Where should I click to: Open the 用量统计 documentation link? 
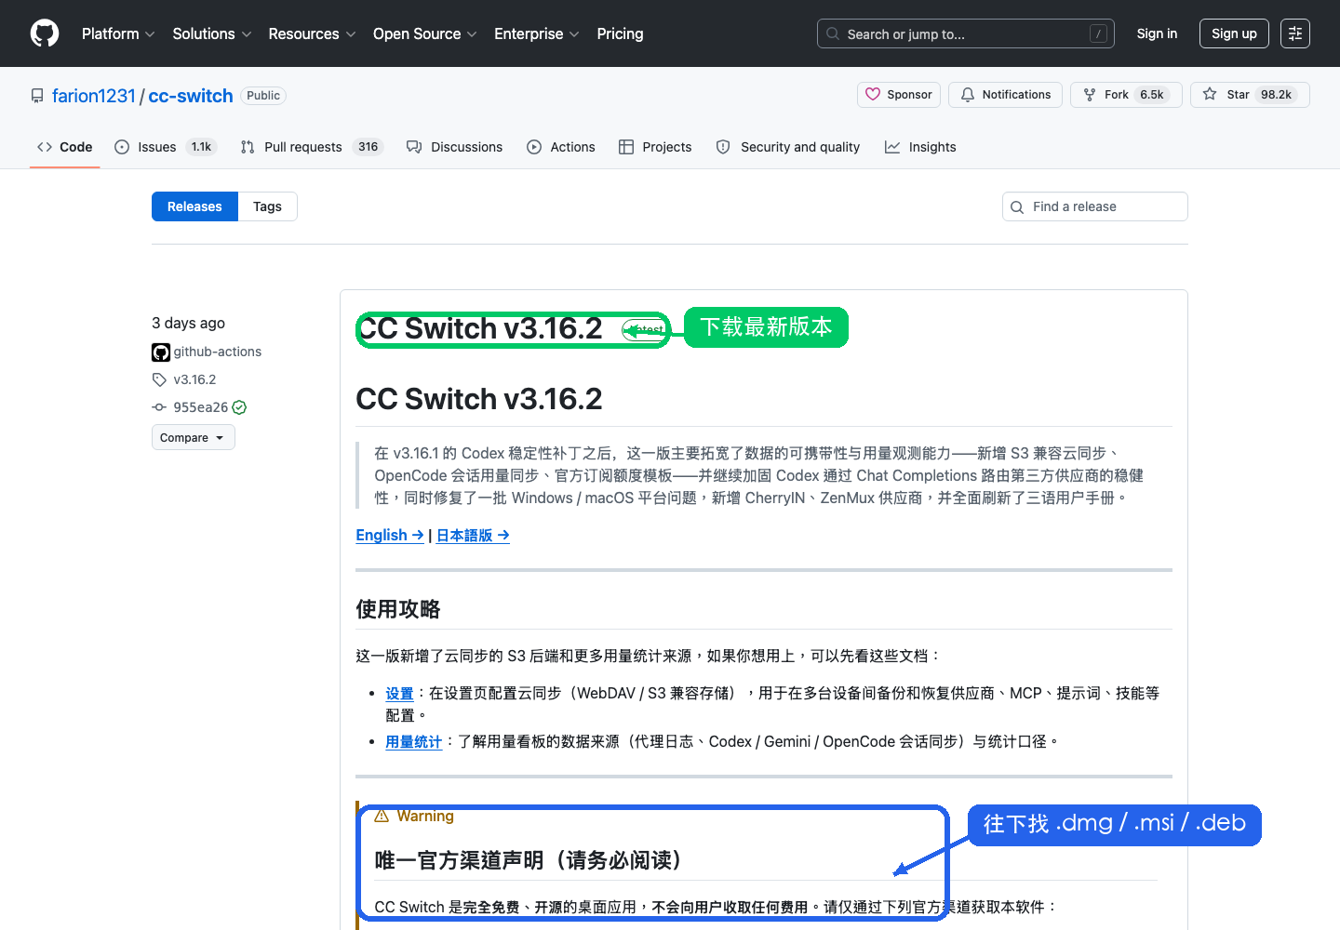(413, 741)
